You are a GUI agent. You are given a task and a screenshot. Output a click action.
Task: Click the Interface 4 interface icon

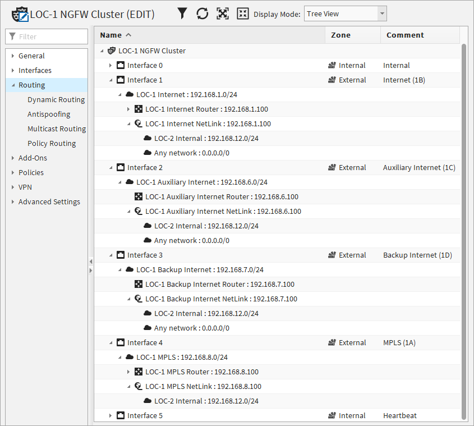(121, 342)
